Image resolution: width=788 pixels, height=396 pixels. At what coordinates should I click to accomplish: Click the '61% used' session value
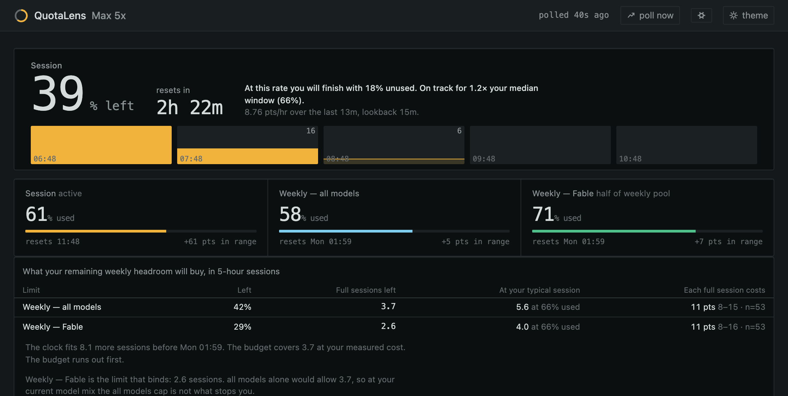coord(50,214)
